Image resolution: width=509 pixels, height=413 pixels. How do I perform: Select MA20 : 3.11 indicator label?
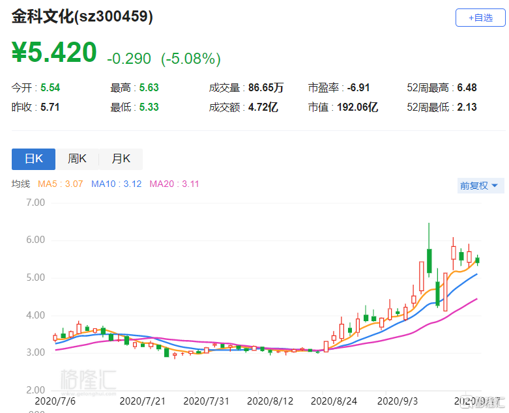click(x=174, y=184)
